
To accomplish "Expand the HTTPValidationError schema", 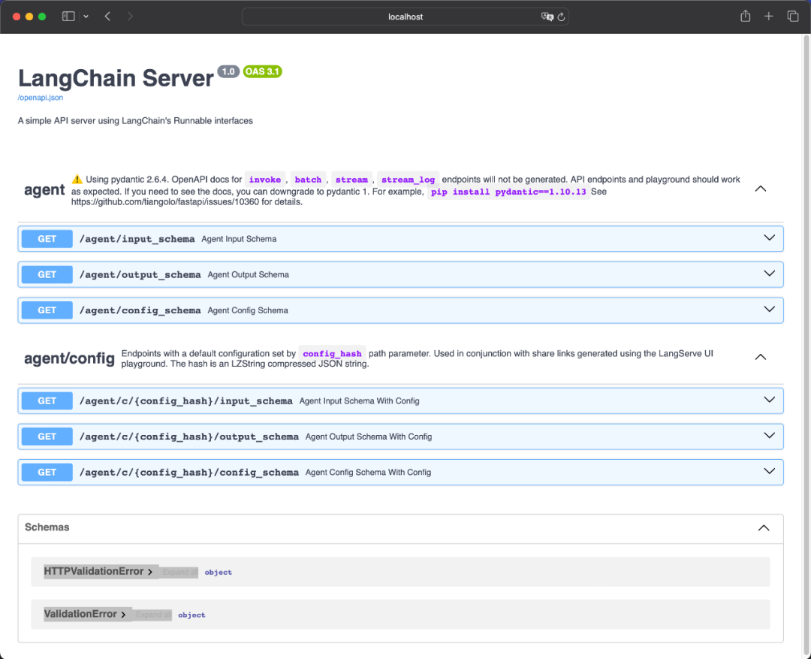I will coord(98,572).
